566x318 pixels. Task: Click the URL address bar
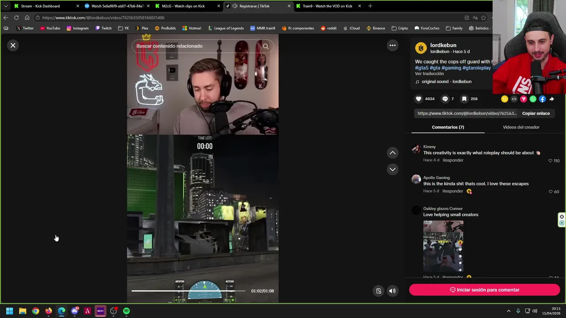coord(248,18)
